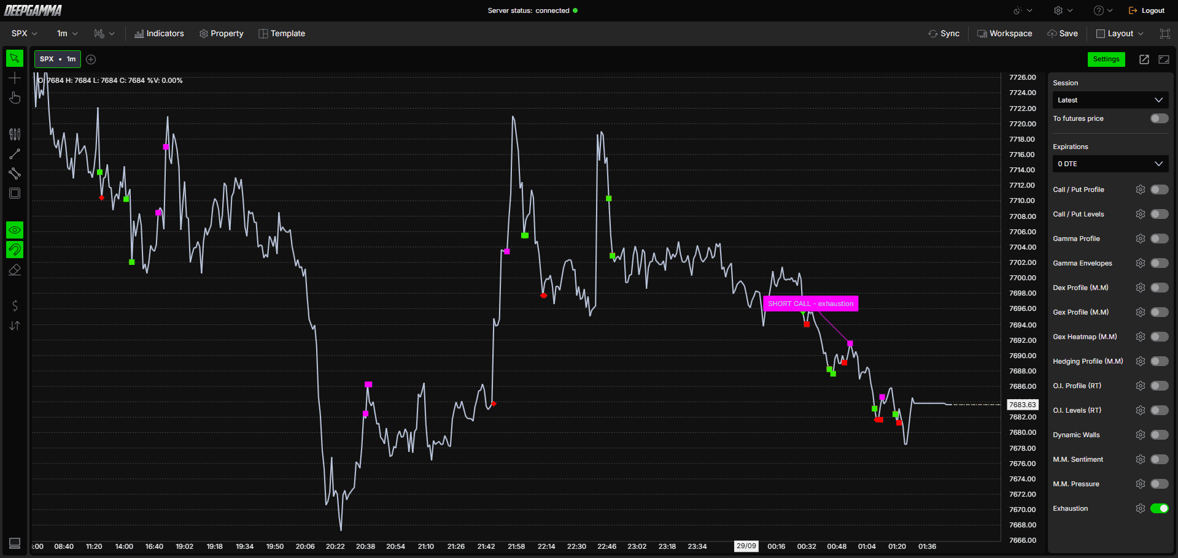1178x558 pixels.
Task: Turn on M.M. Sentiment toggle
Action: [1160, 459]
